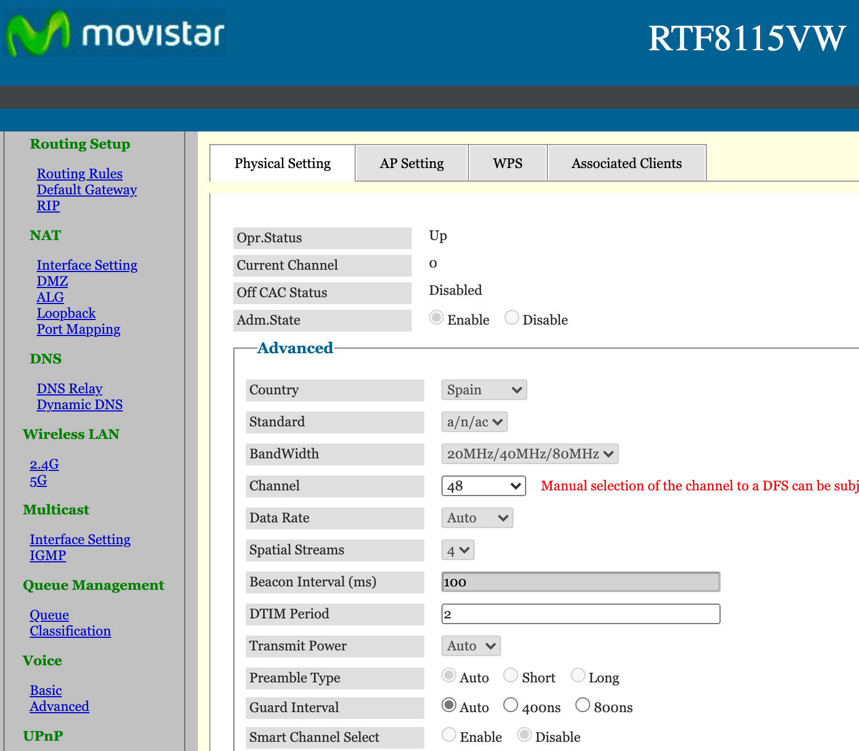Image resolution: width=859 pixels, height=751 pixels.
Task: Change the BandWidth selection
Action: click(x=530, y=454)
